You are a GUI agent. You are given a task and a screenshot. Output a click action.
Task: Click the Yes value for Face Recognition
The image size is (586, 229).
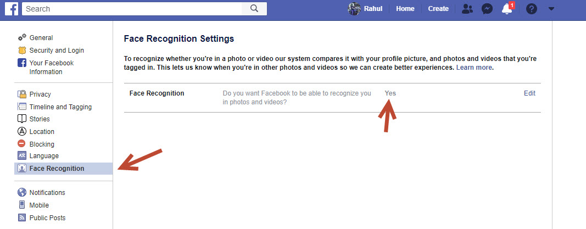coord(390,93)
